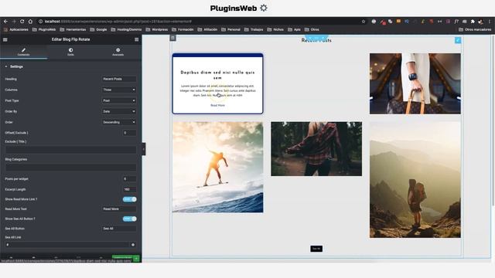Image resolution: width=495 pixels, height=278 pixels.
Task: Open the Post Type dropdown
Action: pos(119,100)
